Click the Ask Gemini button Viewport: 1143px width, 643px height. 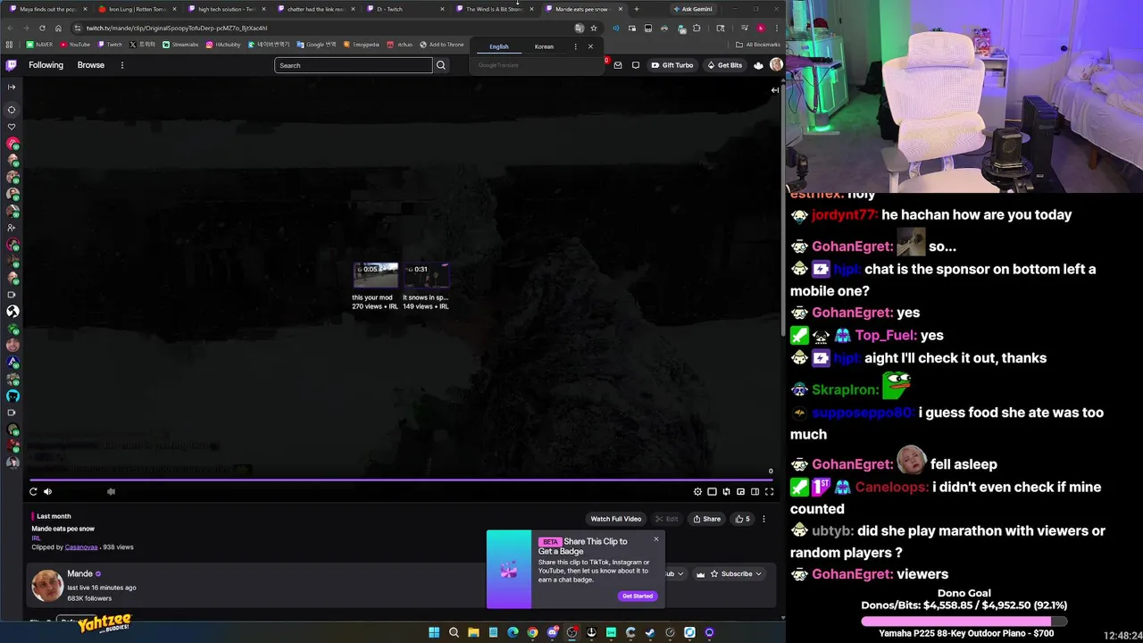(692, 9)
